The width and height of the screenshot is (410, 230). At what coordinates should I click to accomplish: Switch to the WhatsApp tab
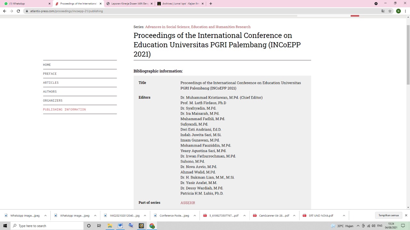tap(26, 4)
